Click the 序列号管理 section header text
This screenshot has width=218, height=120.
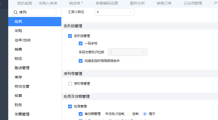(73, 74)
